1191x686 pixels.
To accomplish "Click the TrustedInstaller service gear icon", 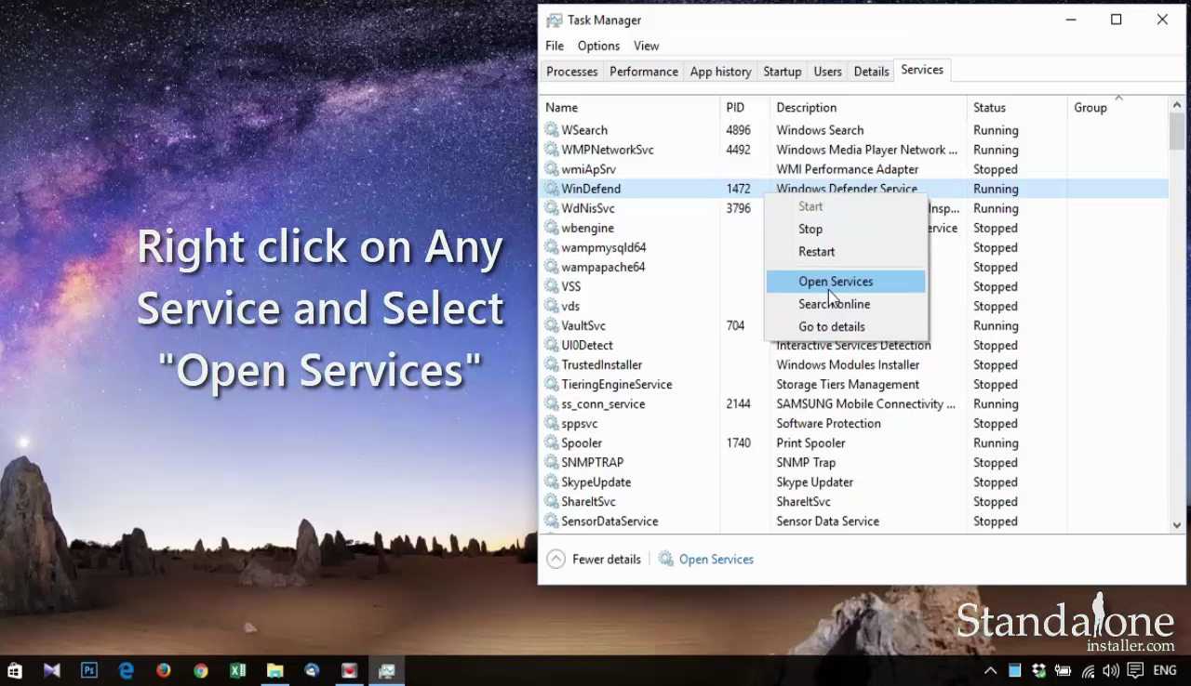I will click(x=552, y=364).
